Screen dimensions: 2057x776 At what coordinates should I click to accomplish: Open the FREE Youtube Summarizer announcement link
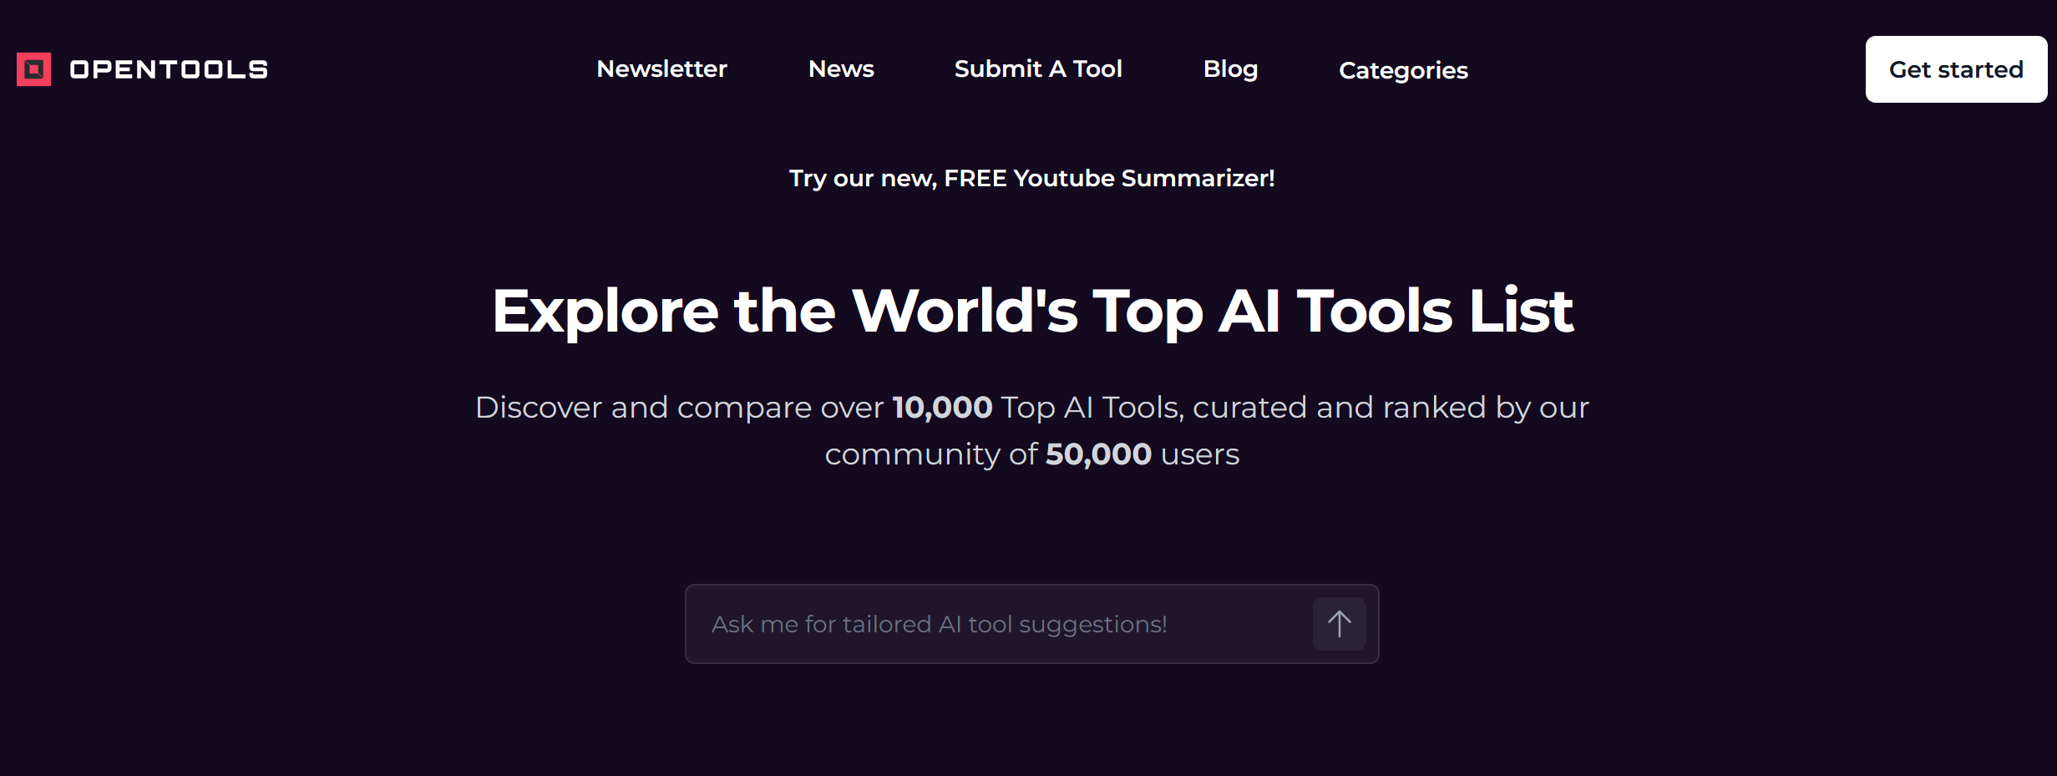click(1032, 178)
